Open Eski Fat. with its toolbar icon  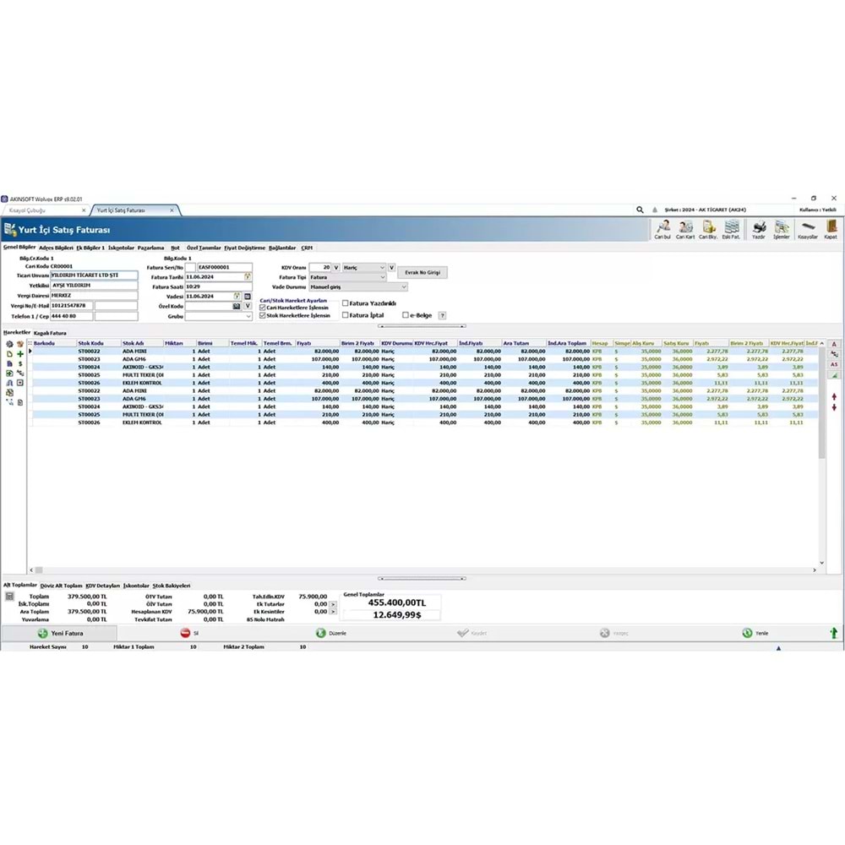click(x=733, y=229)
